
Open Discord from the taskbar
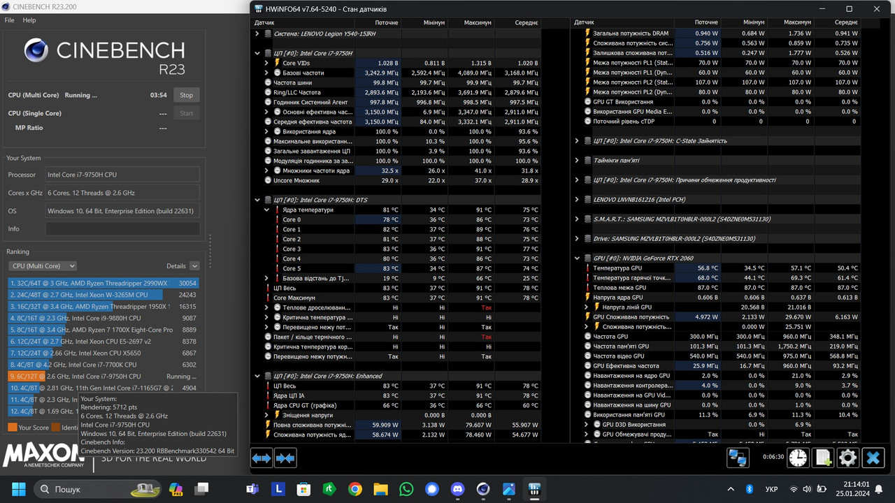point(458,490)
